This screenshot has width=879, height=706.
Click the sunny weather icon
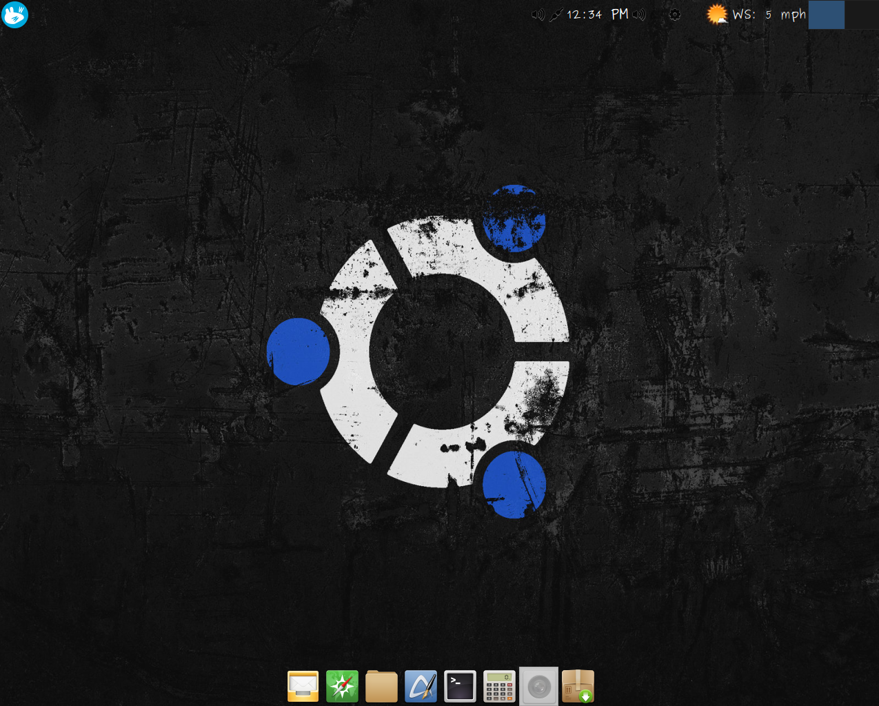pos(717,14)
